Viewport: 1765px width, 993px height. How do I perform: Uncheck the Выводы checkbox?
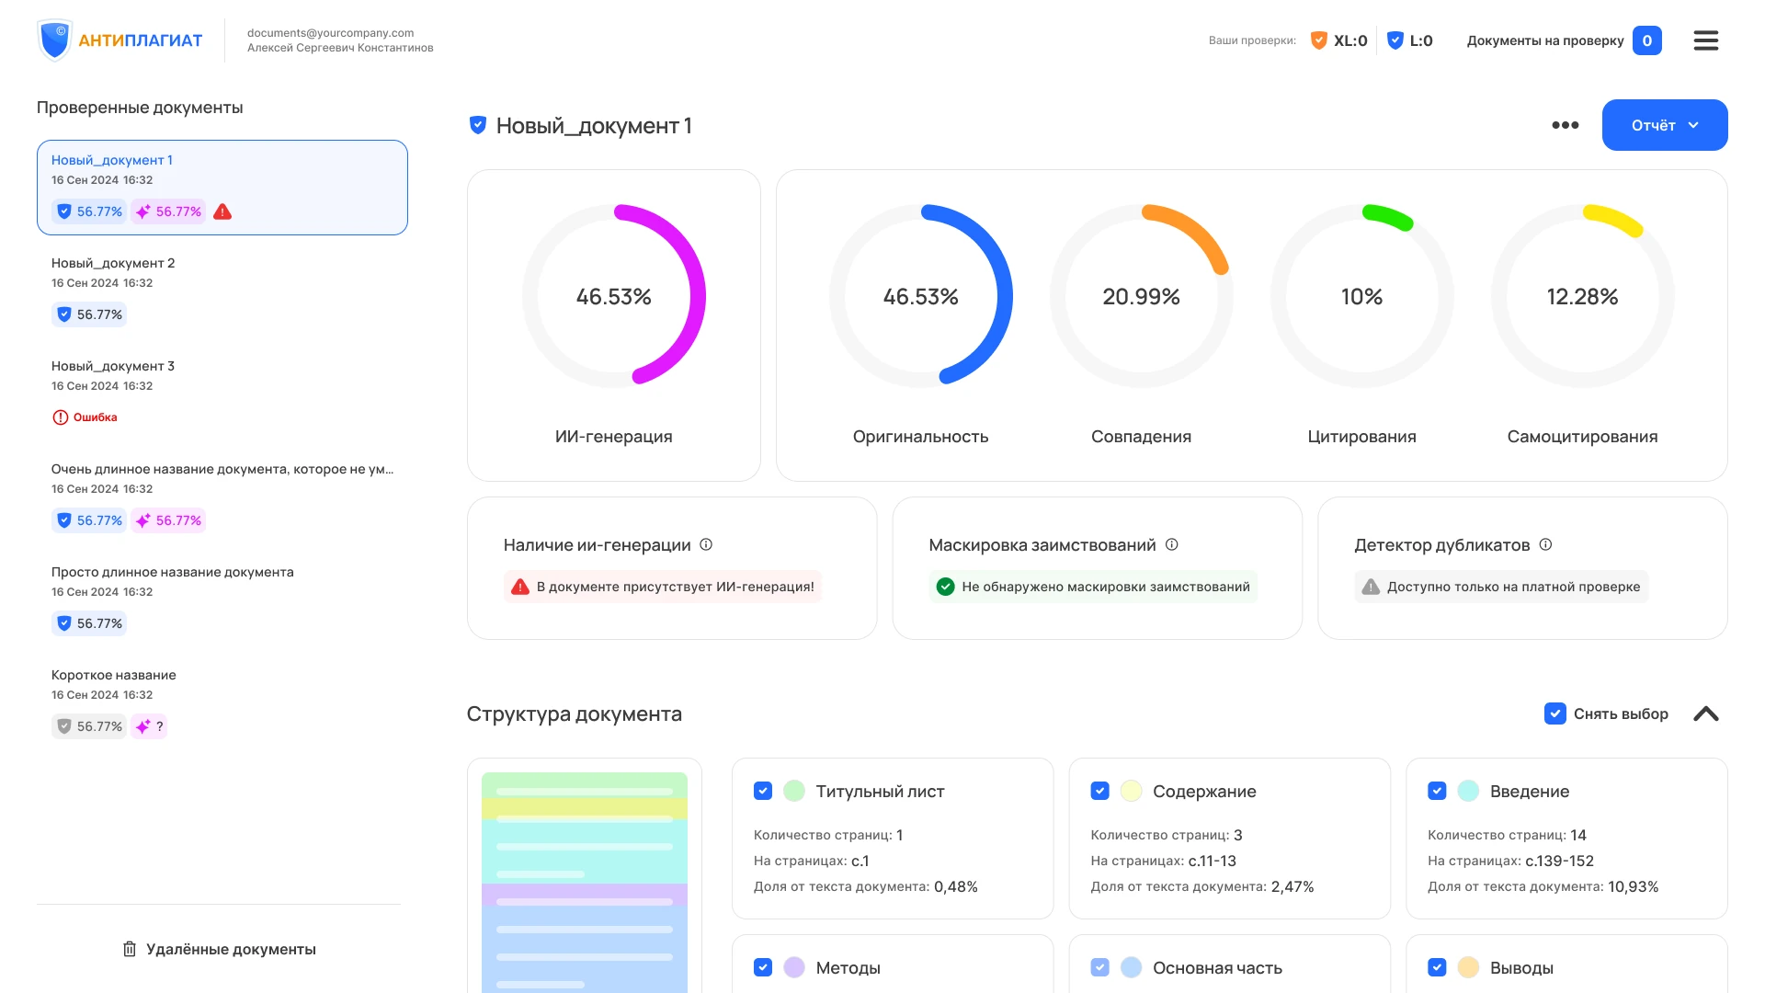[x=1437, y=967]
